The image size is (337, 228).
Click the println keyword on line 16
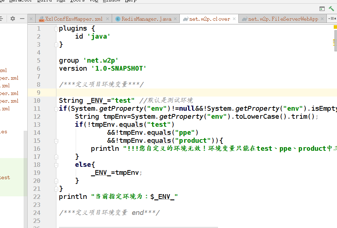pos(105,149)
